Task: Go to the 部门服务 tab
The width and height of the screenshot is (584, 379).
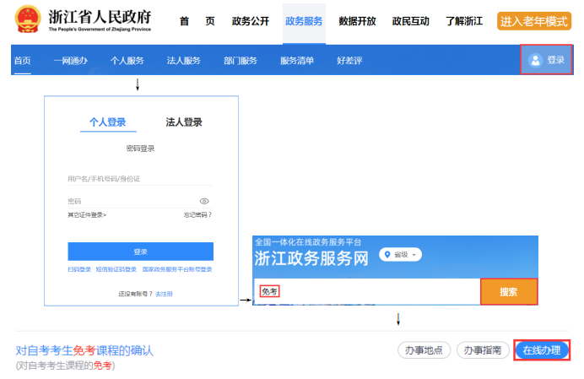Action: [x=241, y=61]
